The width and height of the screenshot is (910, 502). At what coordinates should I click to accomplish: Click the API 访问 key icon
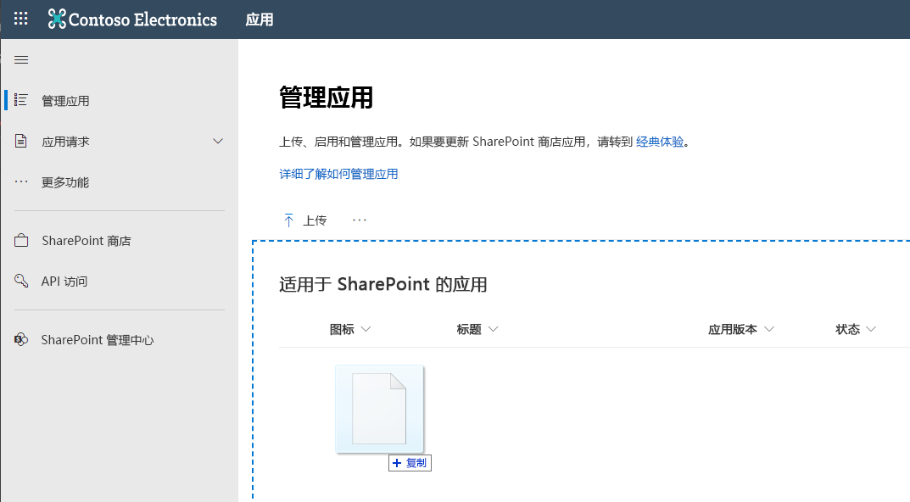[20, 281]
